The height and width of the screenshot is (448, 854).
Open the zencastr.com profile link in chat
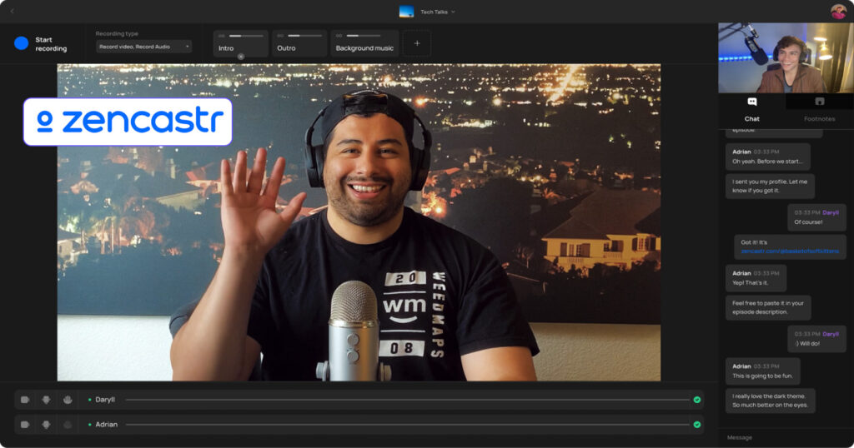pos(788,251)
